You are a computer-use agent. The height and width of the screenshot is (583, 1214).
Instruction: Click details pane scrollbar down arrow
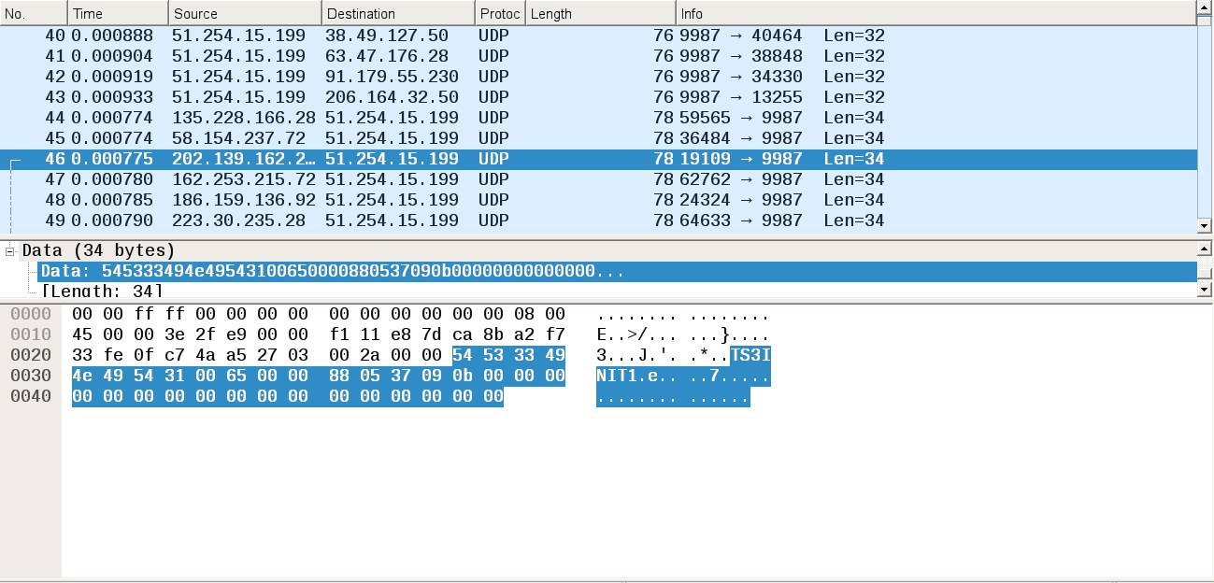1204,291
